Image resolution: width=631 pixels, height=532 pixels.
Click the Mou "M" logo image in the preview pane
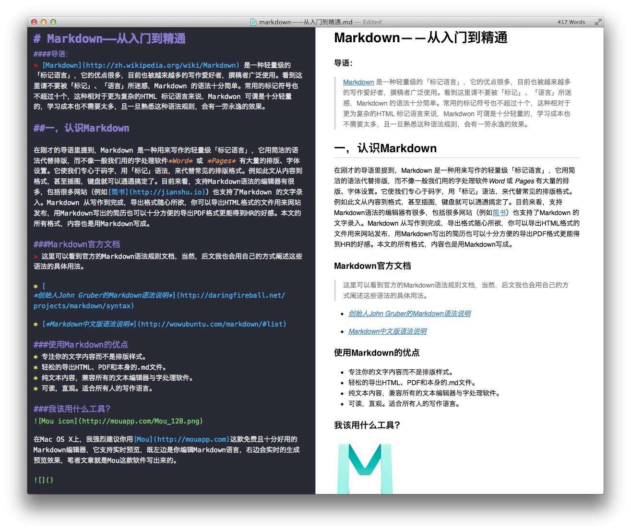click(x=365, y=468)
